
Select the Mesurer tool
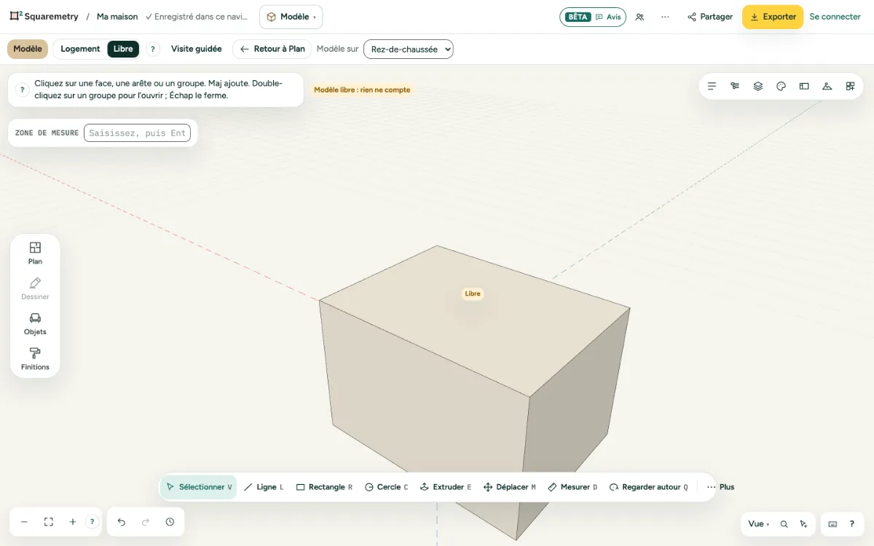(x=572, y=487)
